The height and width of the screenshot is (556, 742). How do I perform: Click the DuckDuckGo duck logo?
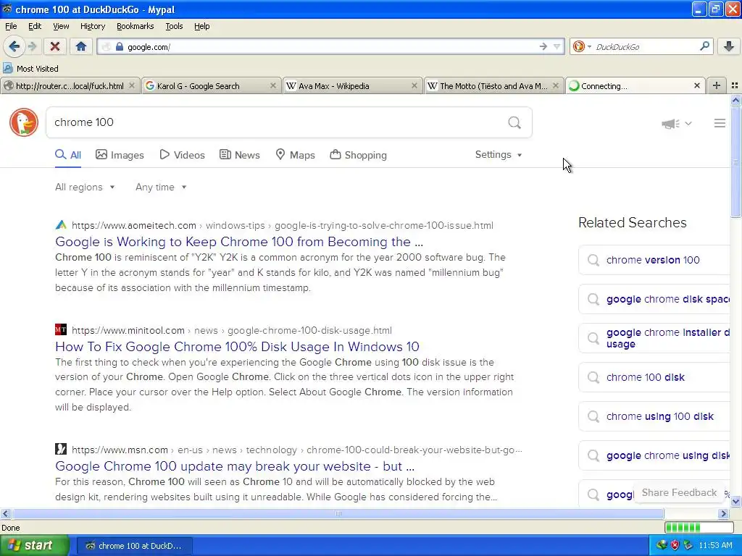tap(24, 122)
